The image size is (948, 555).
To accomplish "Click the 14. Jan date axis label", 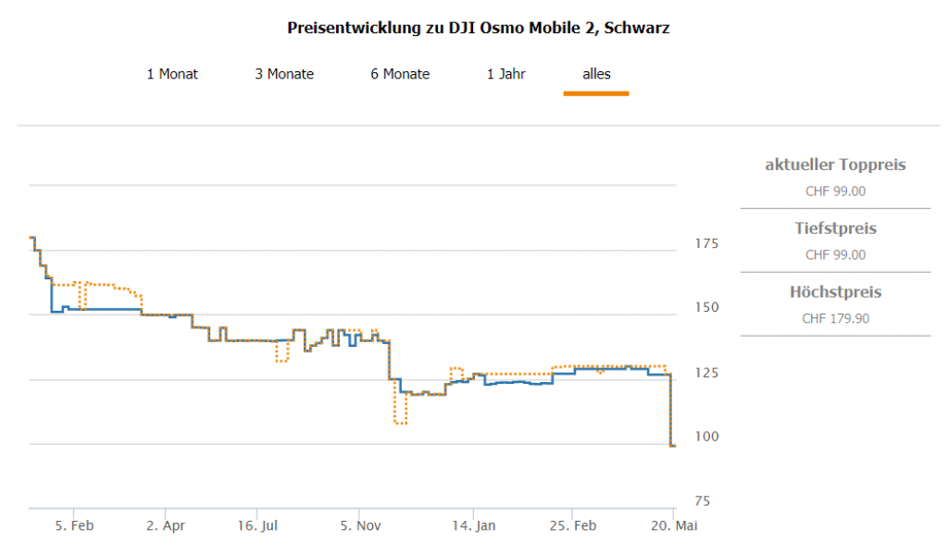I will point(475,526).
